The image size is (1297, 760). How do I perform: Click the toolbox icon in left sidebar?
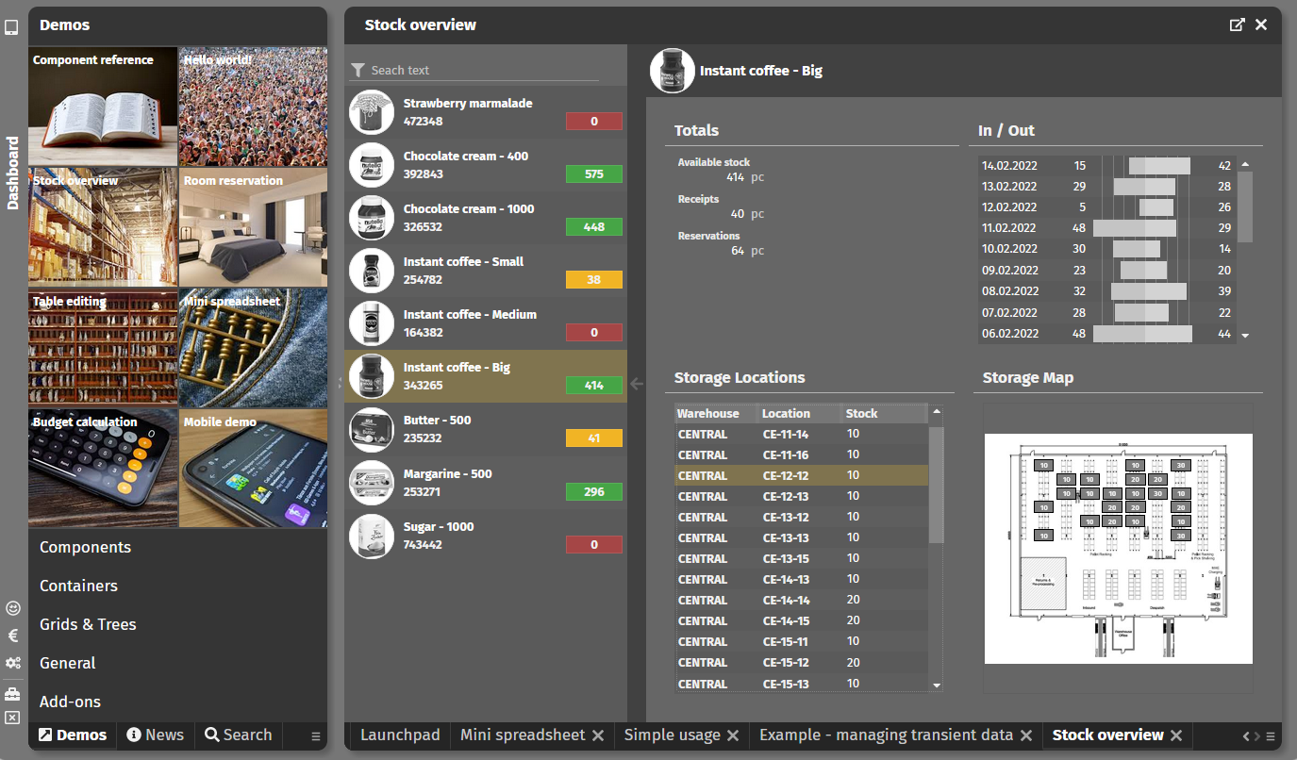click(12, 694)
